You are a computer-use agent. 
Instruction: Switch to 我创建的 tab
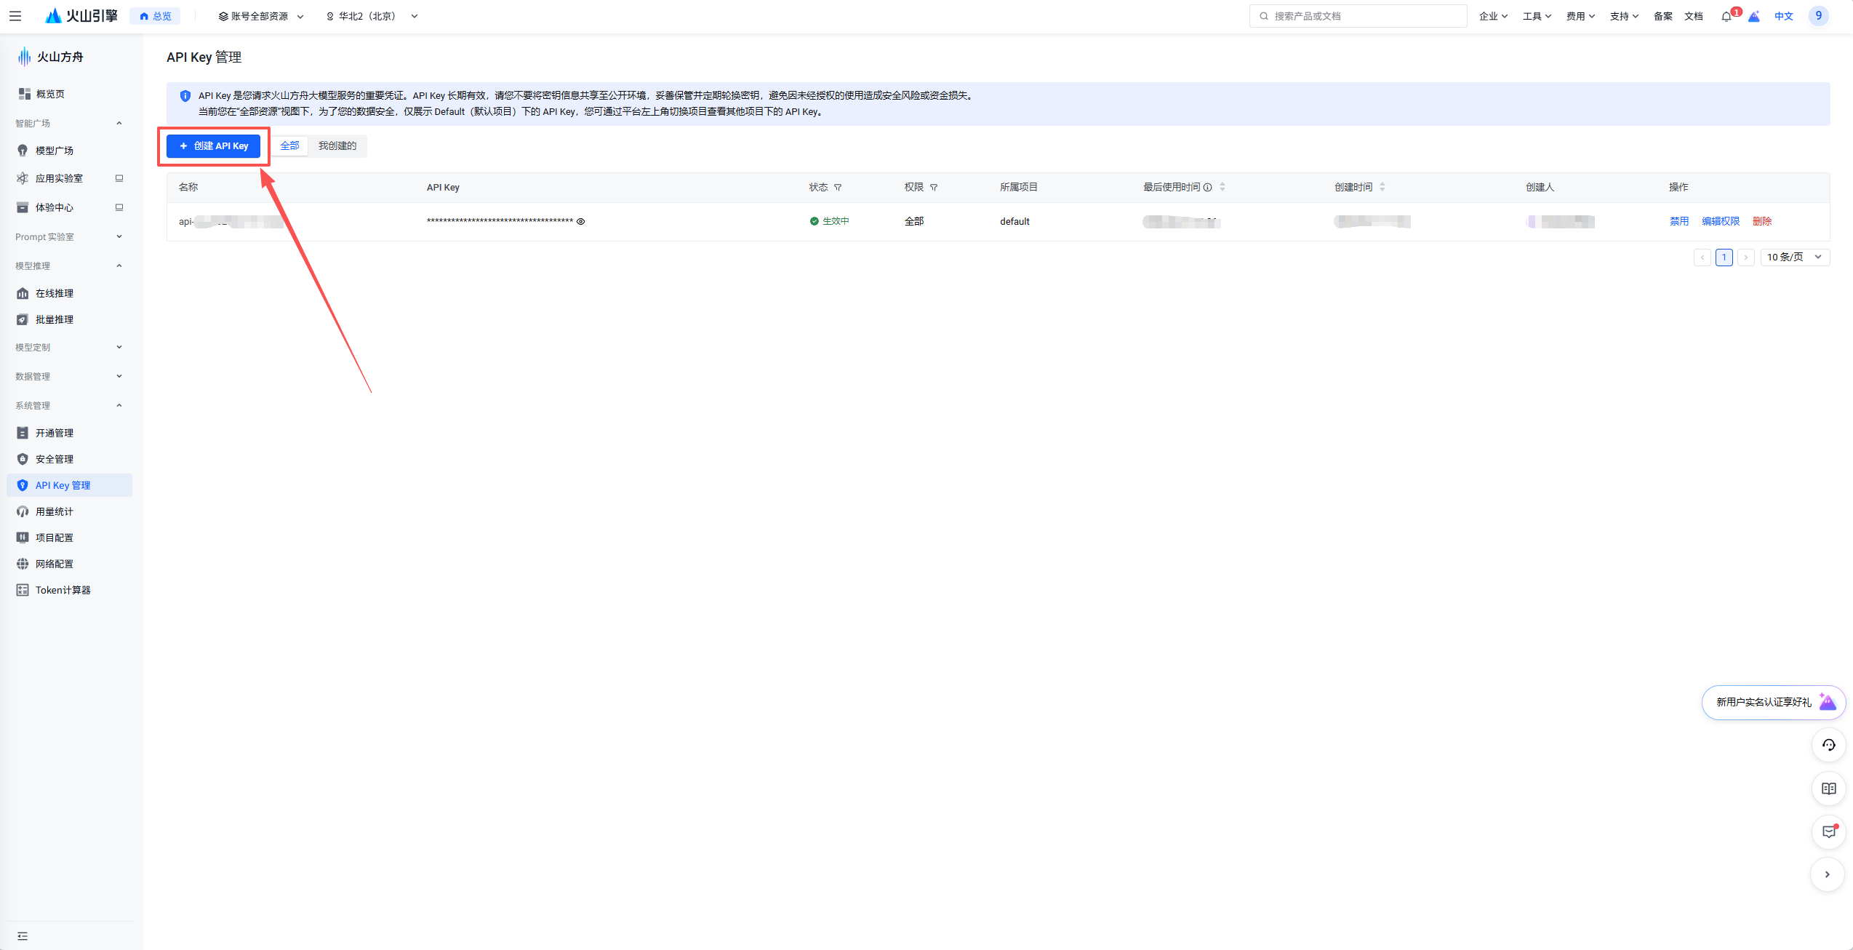click(x=337, y=146)
